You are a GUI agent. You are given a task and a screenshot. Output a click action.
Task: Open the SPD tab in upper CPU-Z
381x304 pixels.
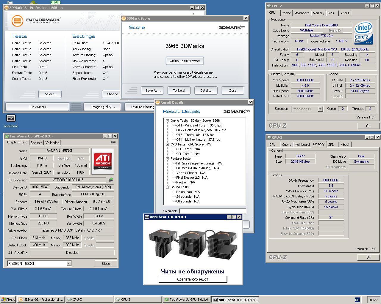pos(331,13)
